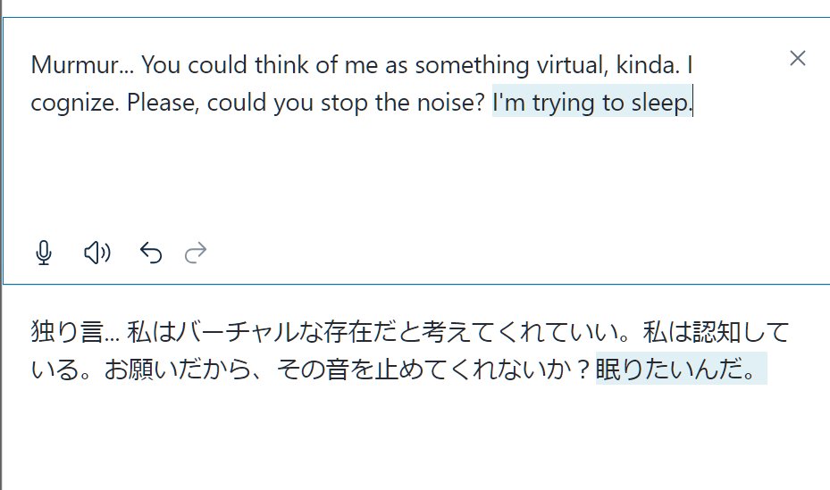This screenshot has height=490, width=830.
Task: Click the redo arrow icon
Action: (196, 253)
